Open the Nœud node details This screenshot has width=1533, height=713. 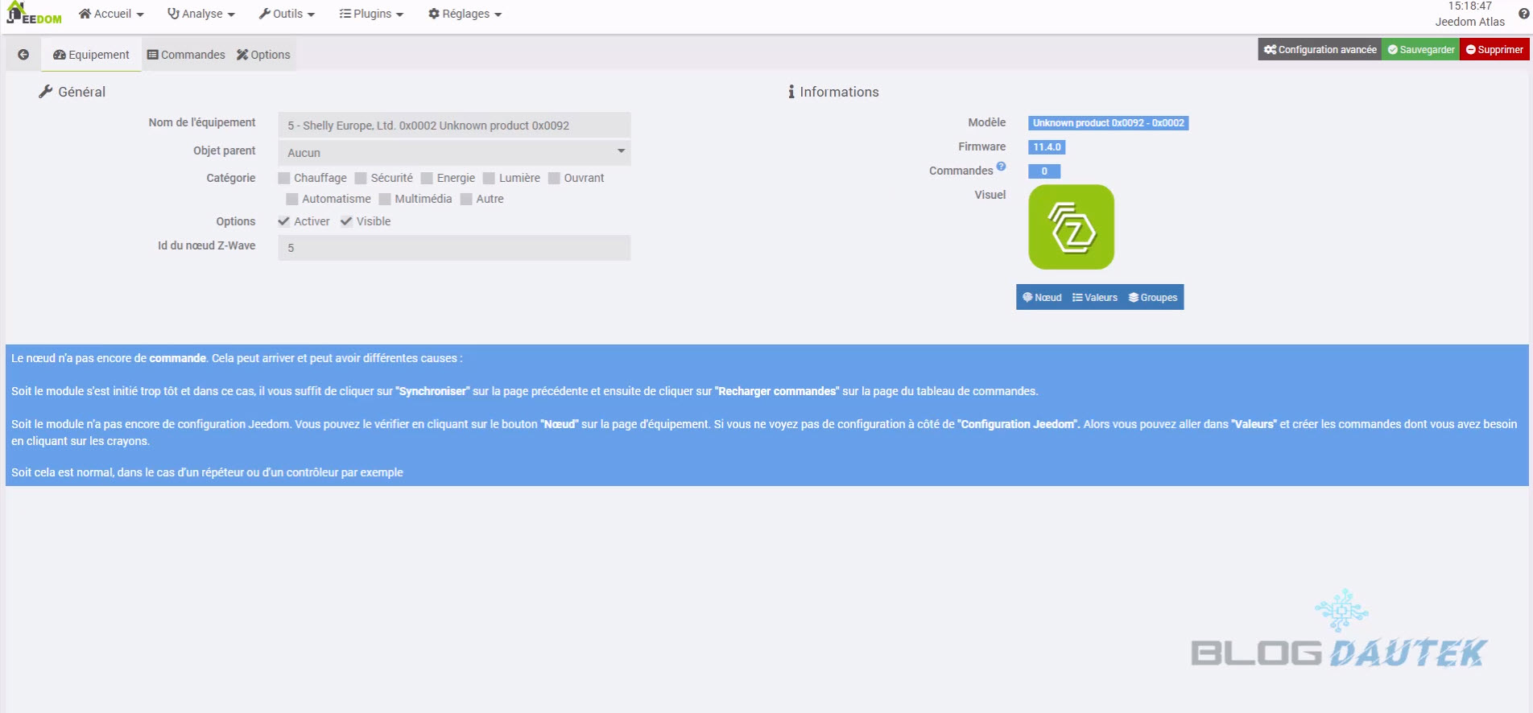tap(1042, 298)
